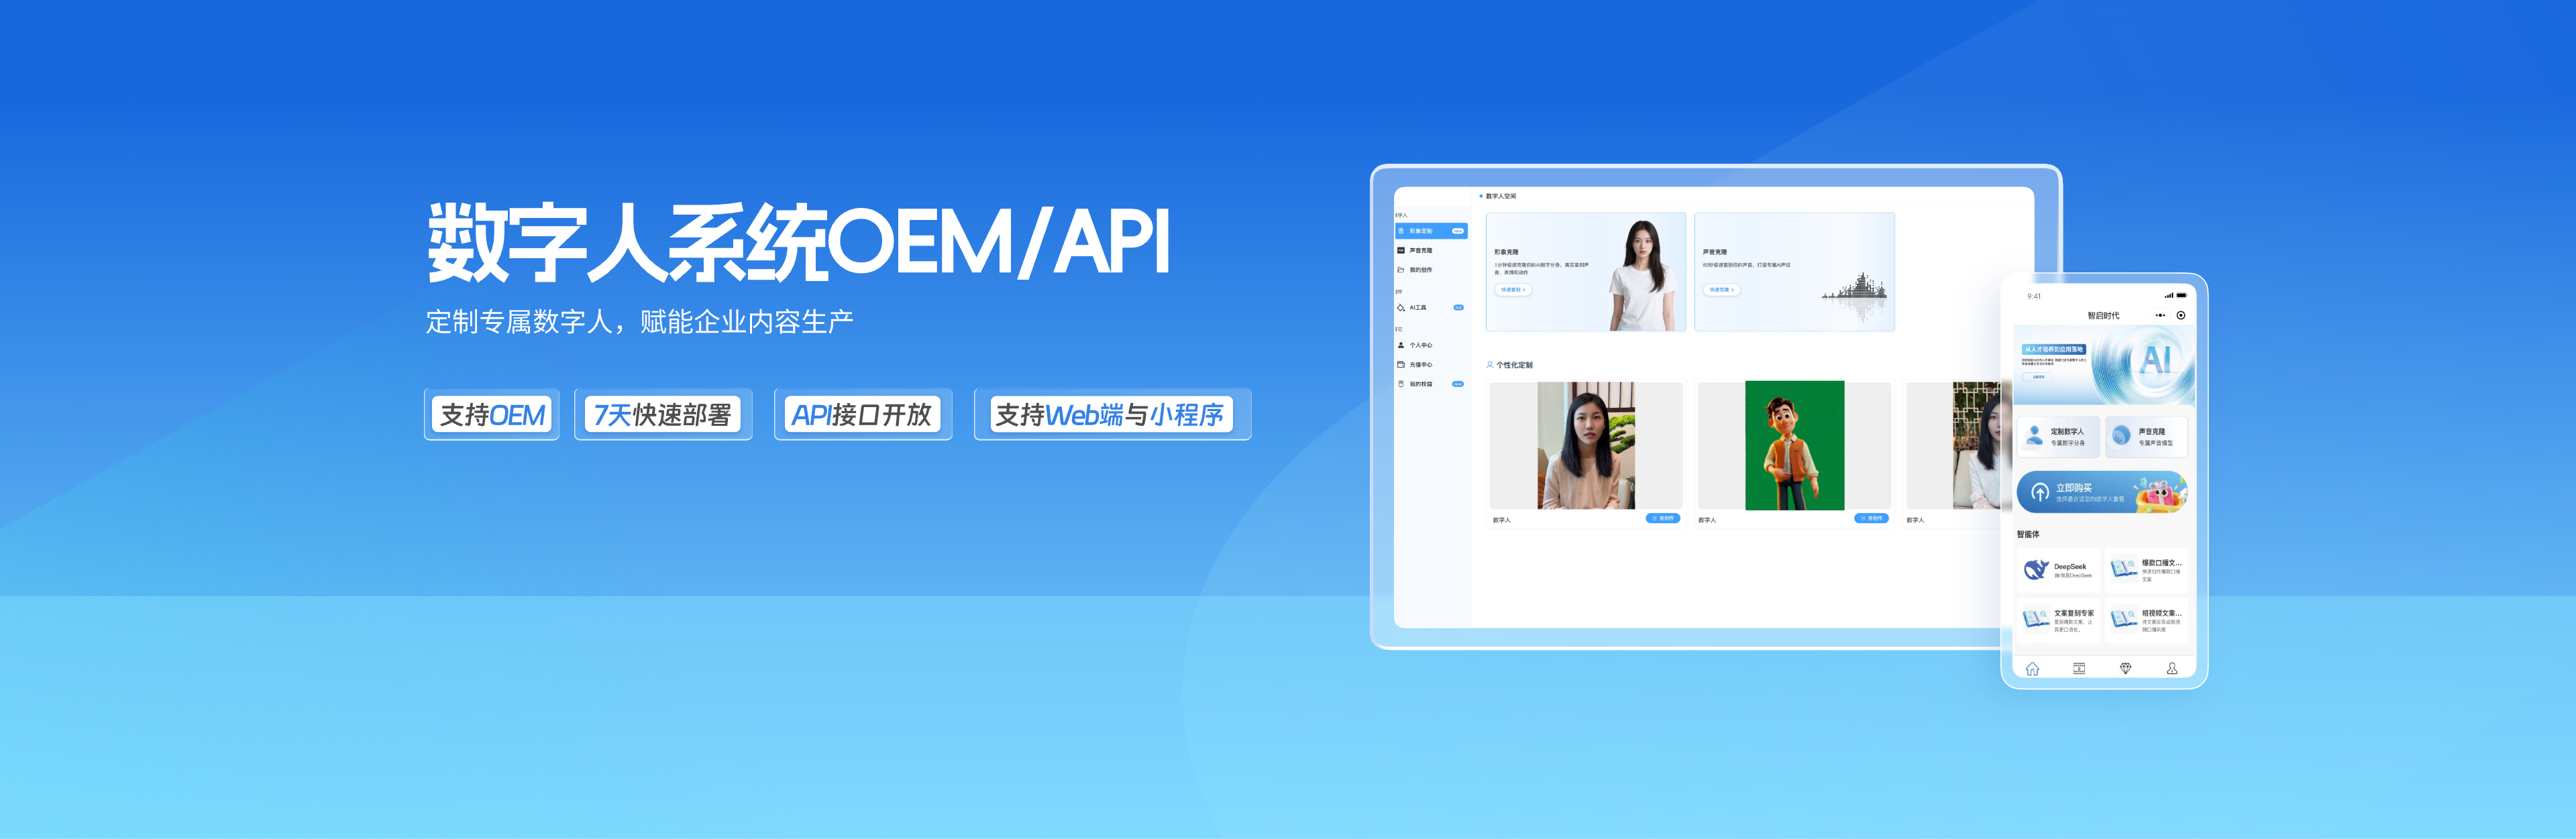
Task: Select 形象定制 in the sidebar
Action: (x=1431, y=231)
